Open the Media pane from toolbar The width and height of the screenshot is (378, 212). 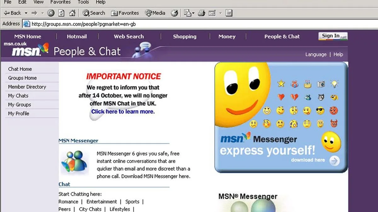155,13
